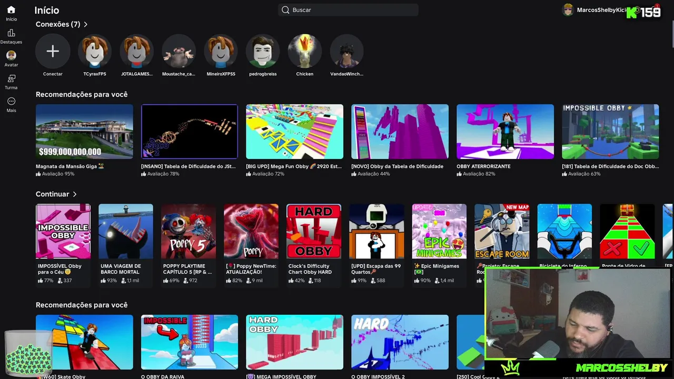Click Magnata da Mansão Giga title text
Screen dimensions: 674x379
tap(70, 166)
